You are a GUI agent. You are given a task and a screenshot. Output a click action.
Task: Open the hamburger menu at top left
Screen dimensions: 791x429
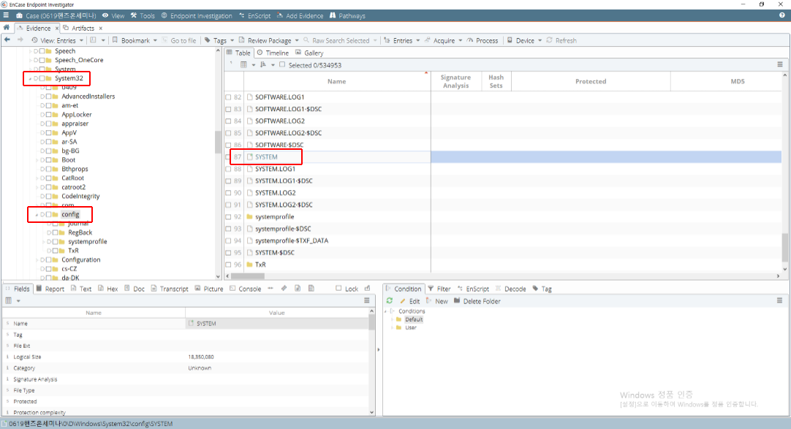coord(6,15)
